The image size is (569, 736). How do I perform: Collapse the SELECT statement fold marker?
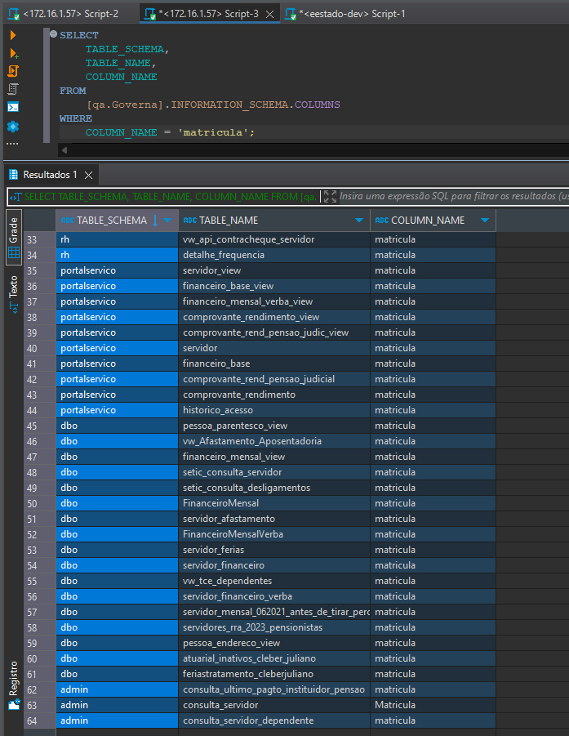[54, 34]
